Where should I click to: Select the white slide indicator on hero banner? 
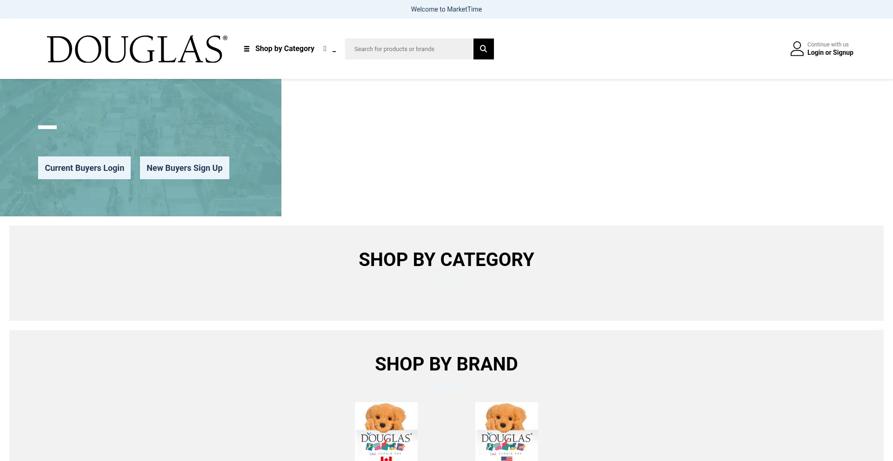click(x=47, y=127)
